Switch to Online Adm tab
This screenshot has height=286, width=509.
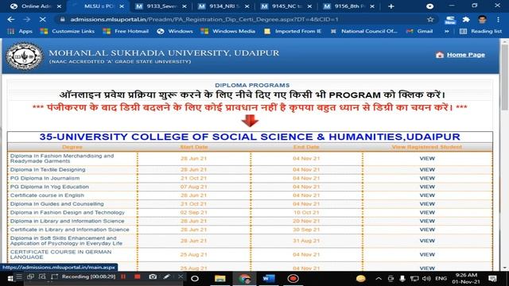(35, 6)
